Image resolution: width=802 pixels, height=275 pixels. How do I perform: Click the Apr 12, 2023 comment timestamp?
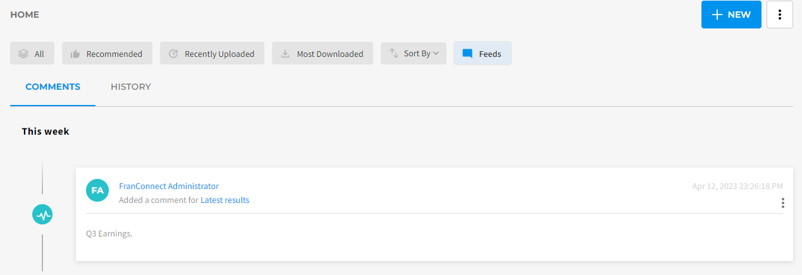(x=737, y=186)
